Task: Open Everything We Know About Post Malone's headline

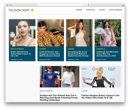Action: coord(78,54)
